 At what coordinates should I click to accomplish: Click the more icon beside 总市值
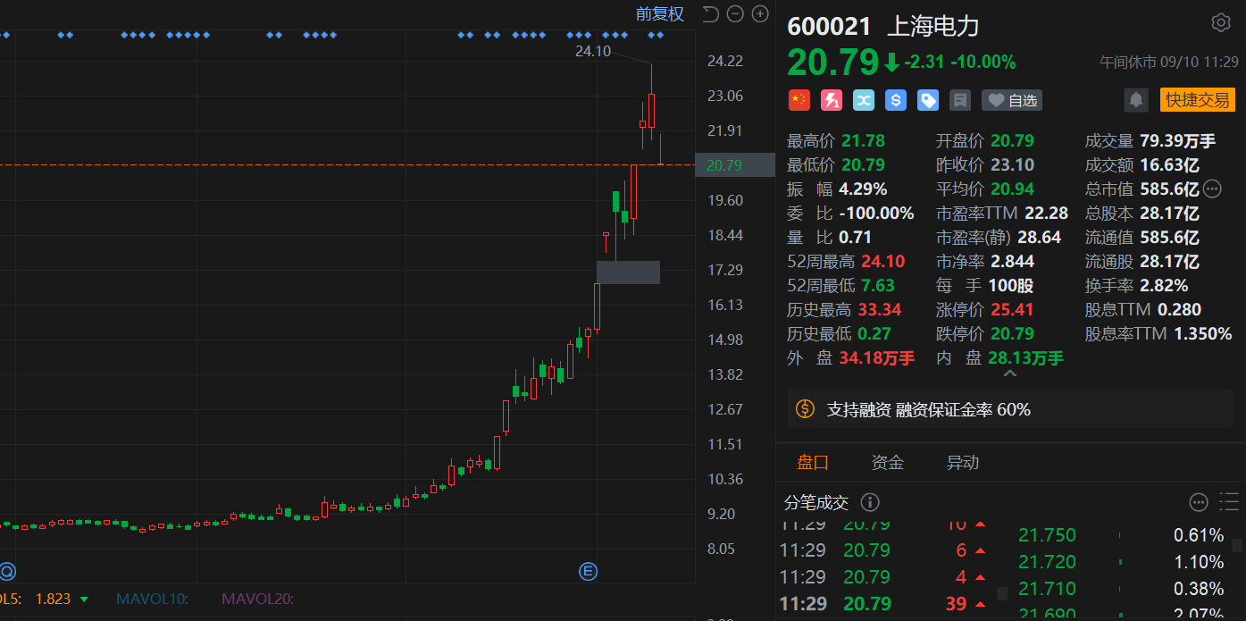(x=1212, y=189)
